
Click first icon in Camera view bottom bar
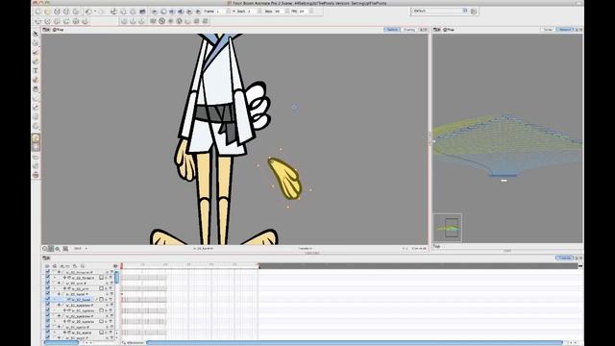click(45, 249)
